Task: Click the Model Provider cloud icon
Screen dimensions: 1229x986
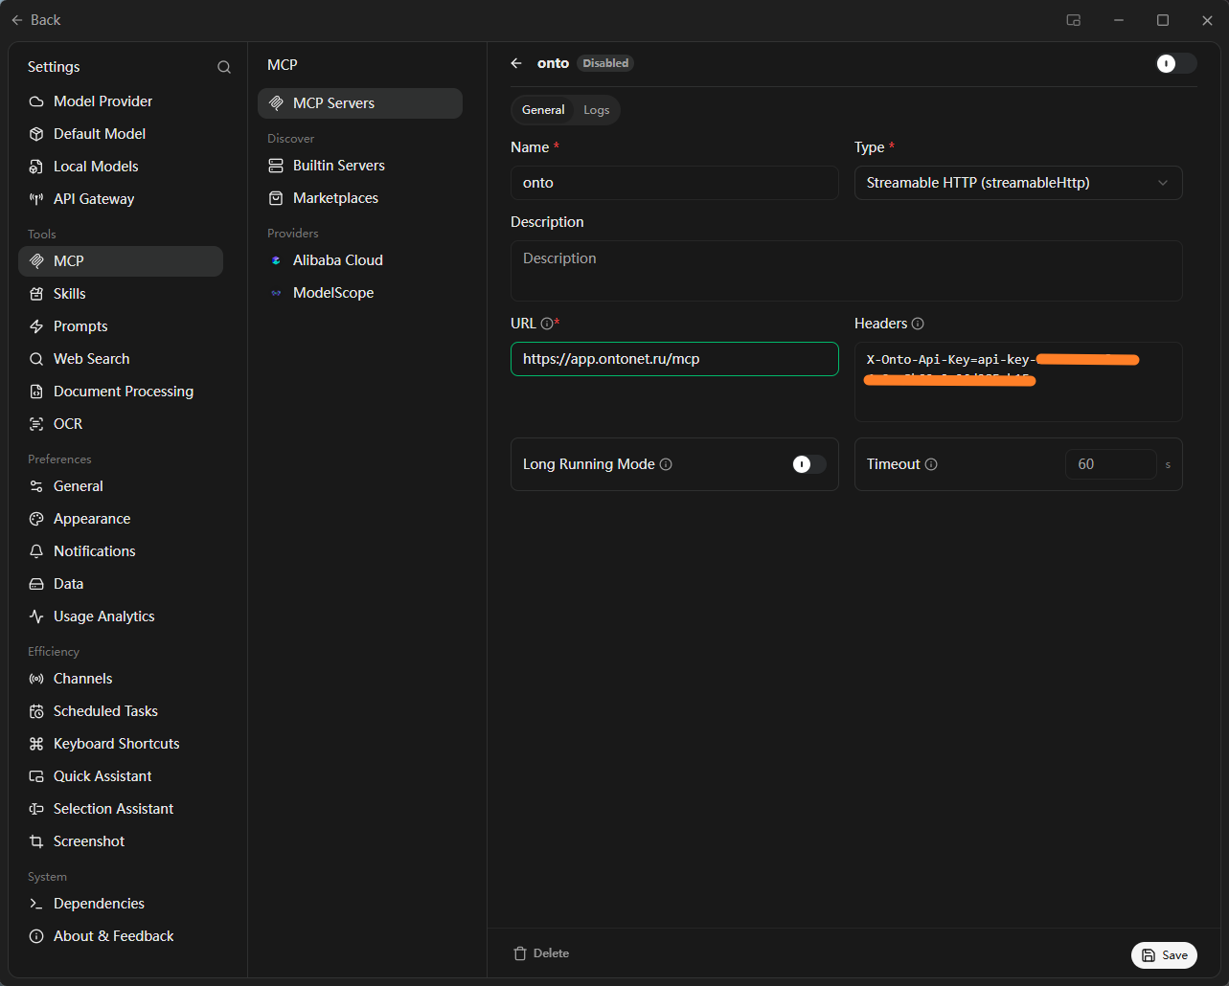Action: (36, 101)
